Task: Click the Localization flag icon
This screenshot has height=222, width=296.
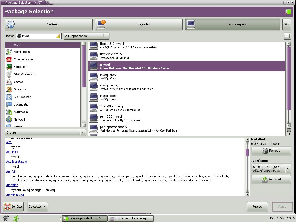Action: click(9, 104)
